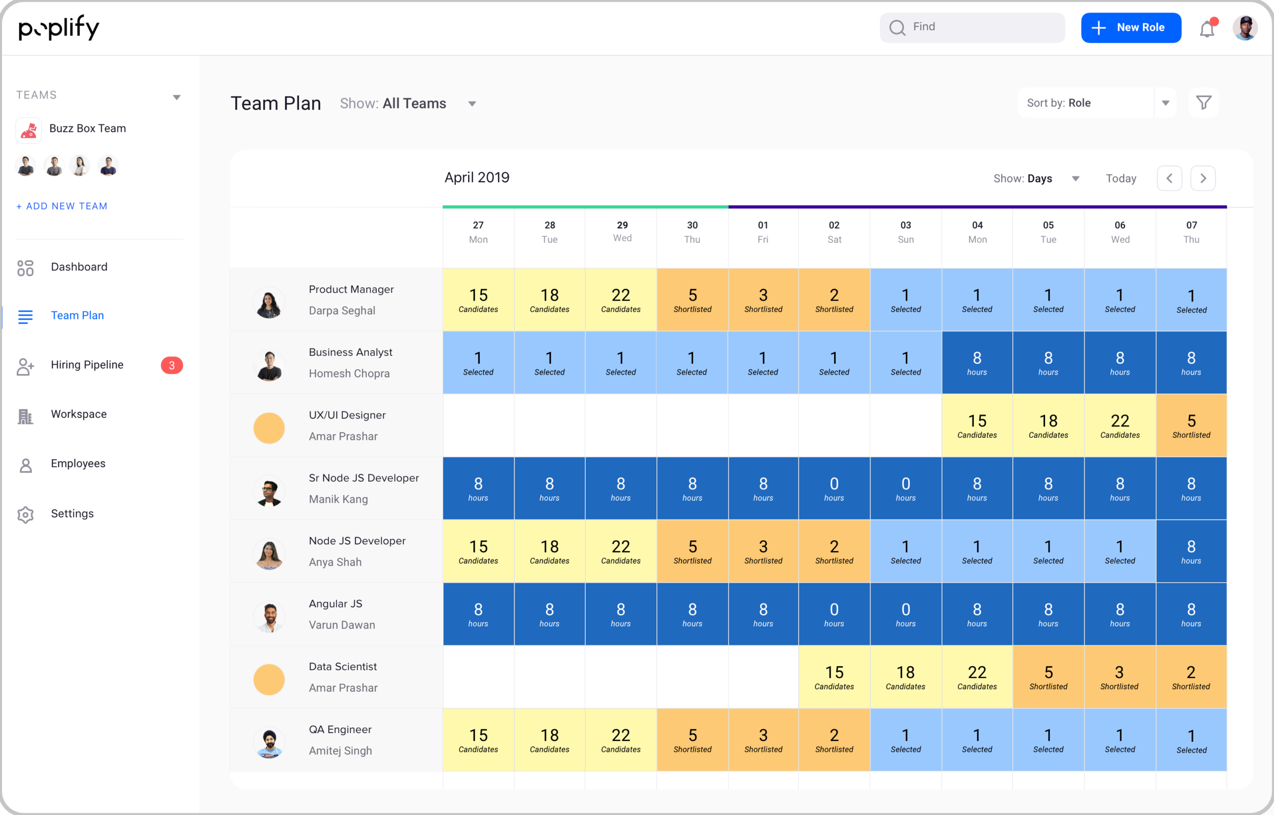1274x815 pixels.
Task: Collapse the TEAMS section arrow
Action: pos(177,98)
